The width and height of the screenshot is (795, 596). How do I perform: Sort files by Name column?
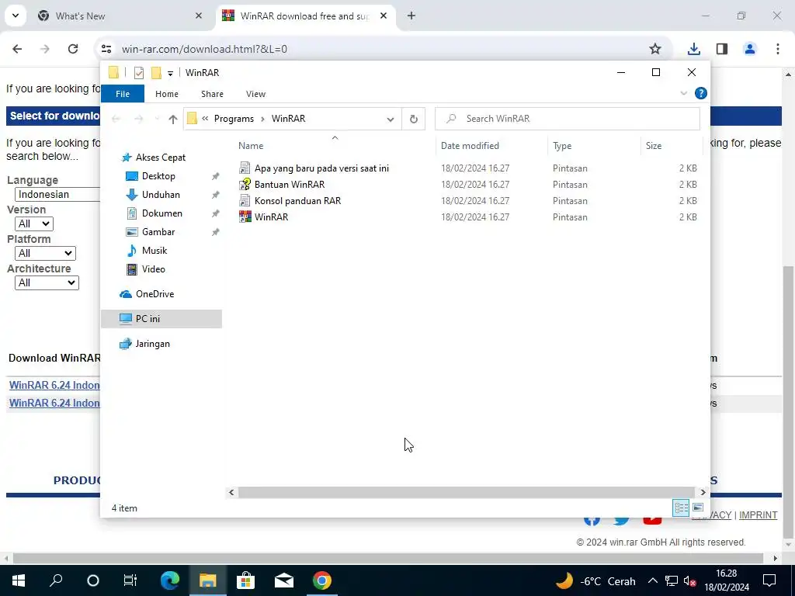335,146
